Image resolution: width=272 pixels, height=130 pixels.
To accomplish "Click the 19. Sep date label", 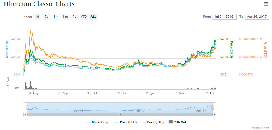I will (x=63, y=93).
